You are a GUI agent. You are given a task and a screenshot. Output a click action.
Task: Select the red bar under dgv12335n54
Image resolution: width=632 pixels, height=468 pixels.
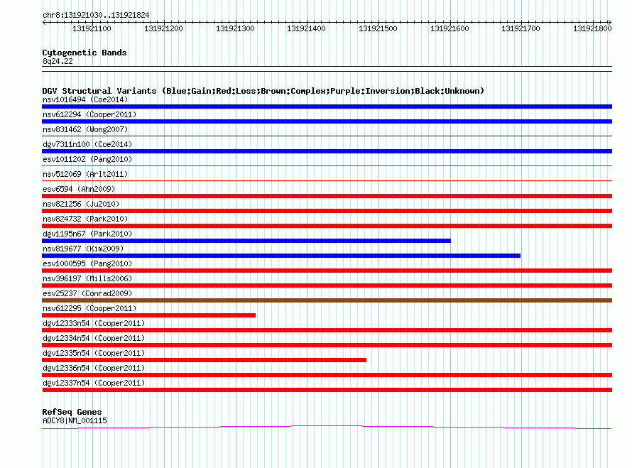205,360
